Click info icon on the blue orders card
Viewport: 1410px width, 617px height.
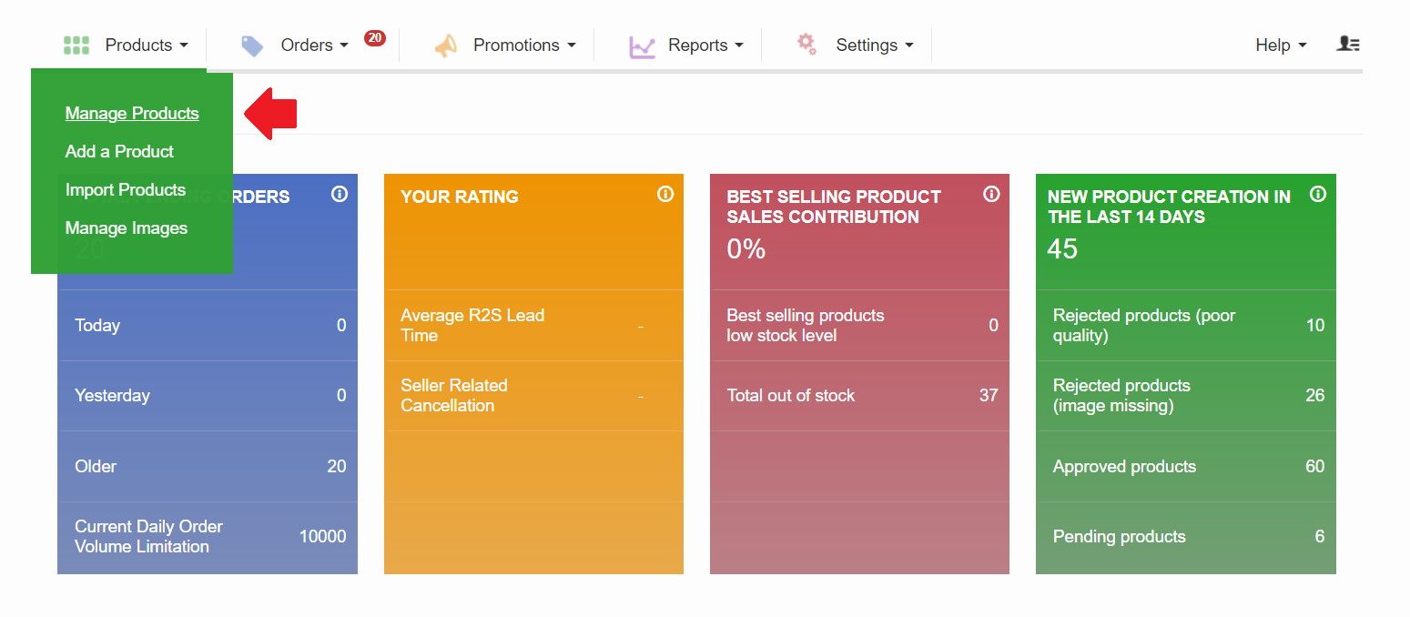[340, 194]
